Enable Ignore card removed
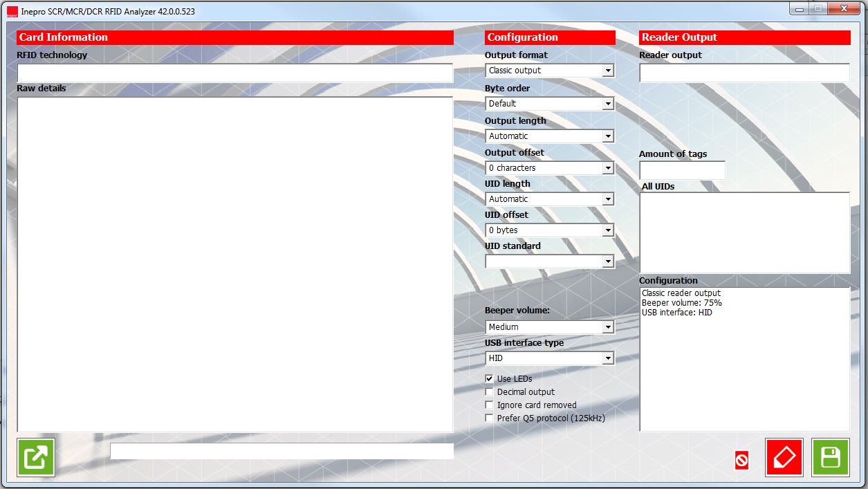868x489 pixels. pyautogui.click(x=489, y=405)
